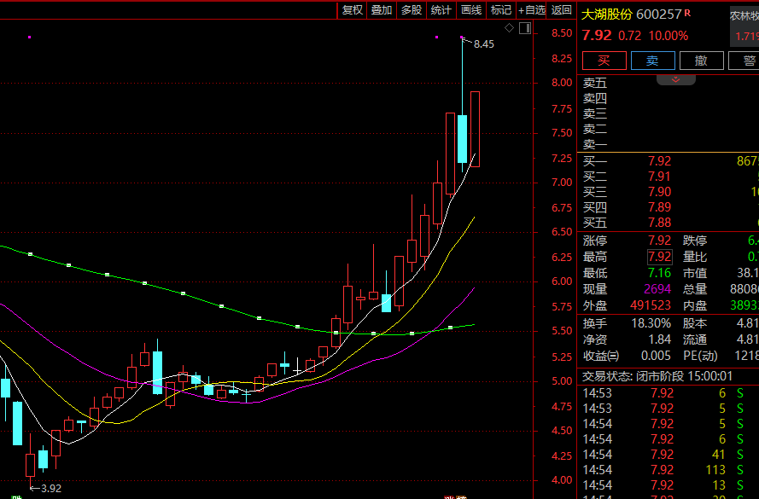Click the 交易状态 closing status line

tap(657, 376)
